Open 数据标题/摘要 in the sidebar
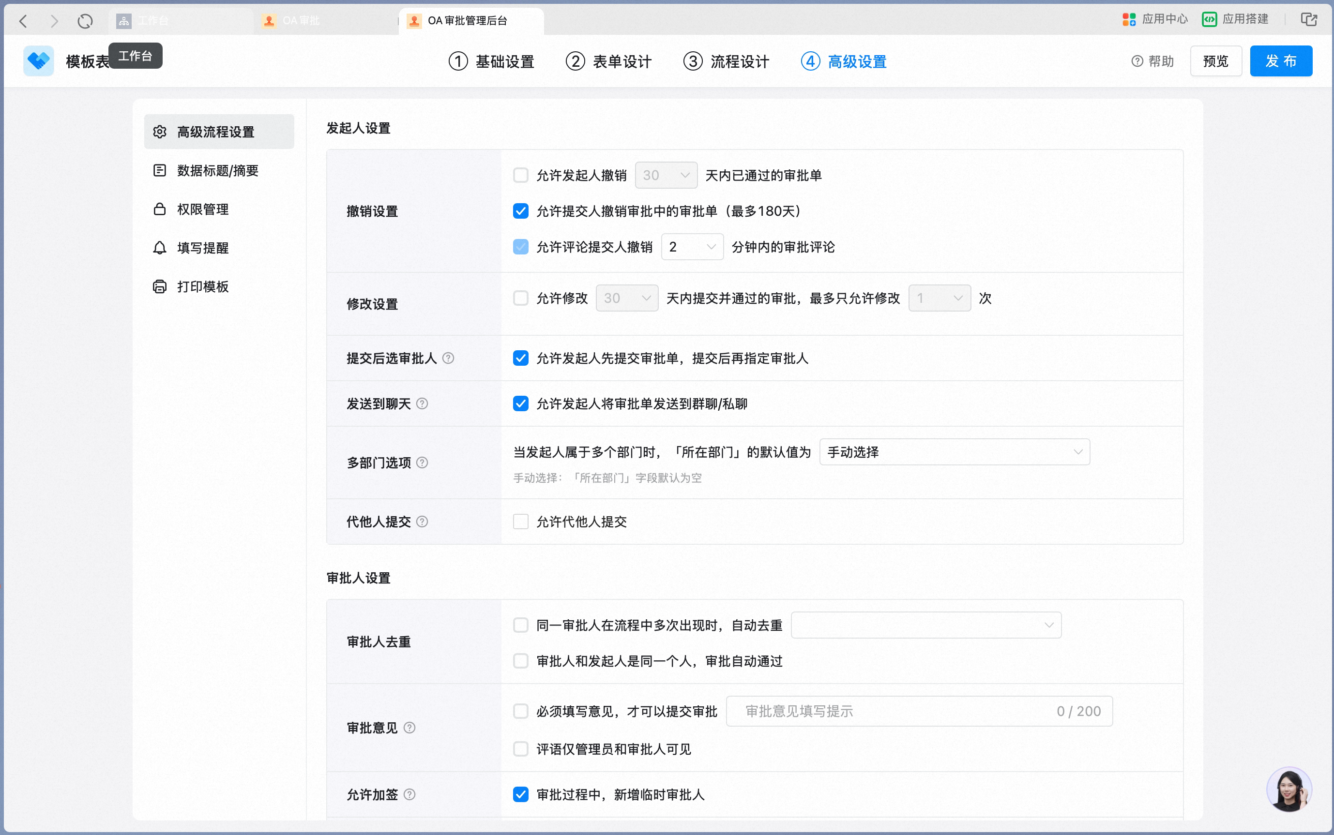The width and height of the screenshot is (1334, 835). click(x=219, y=170)
